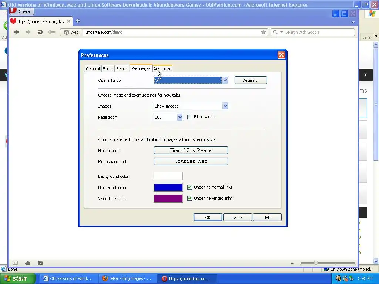The image size is (379, 284).
Task: Switch to the Search tab
Action: click(122, 68)
